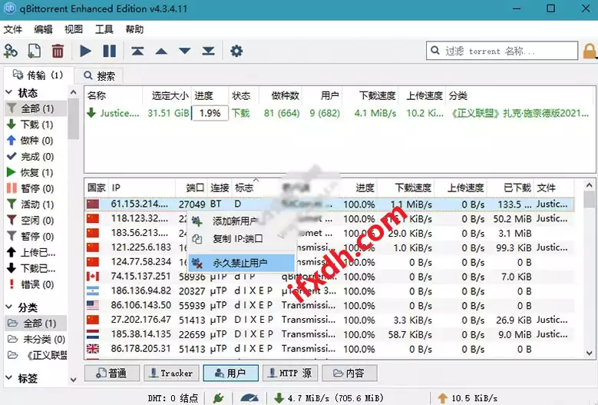Select peer 186.136.94.82
The height and width of the screenshot is (405, 598).
[329, 291]
